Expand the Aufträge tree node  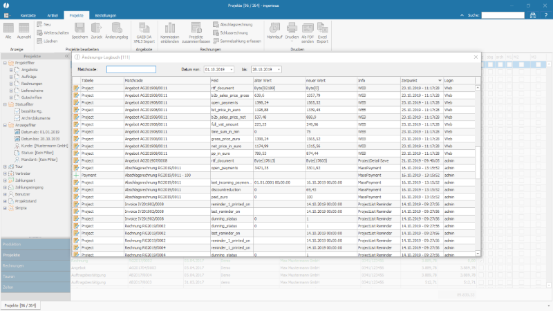pyautogui.click(x=11, y=77)
